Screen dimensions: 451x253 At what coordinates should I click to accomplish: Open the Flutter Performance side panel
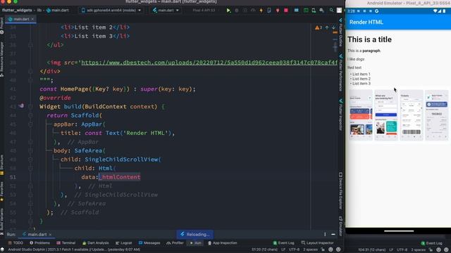[341, 72]
